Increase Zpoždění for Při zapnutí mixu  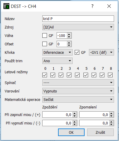[75, 113]
